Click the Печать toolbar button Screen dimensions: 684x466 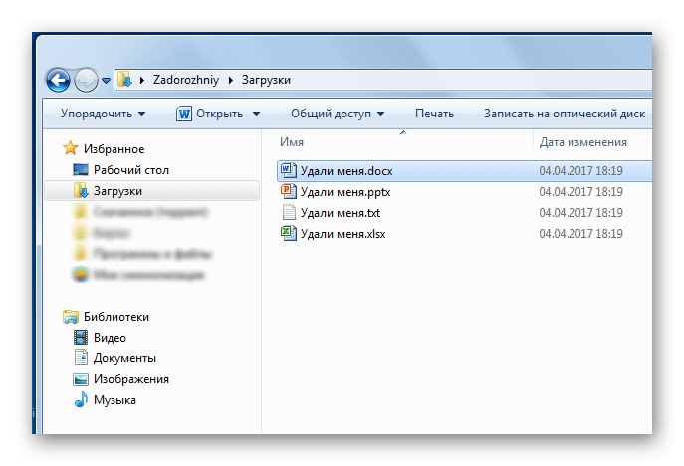click(434, 114)
